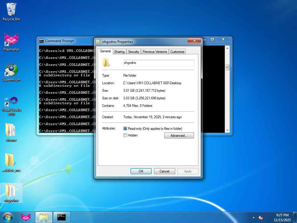Open Windows Explorer from the taskbar
This screenshot has width=297, height=223.
(44, 217)
